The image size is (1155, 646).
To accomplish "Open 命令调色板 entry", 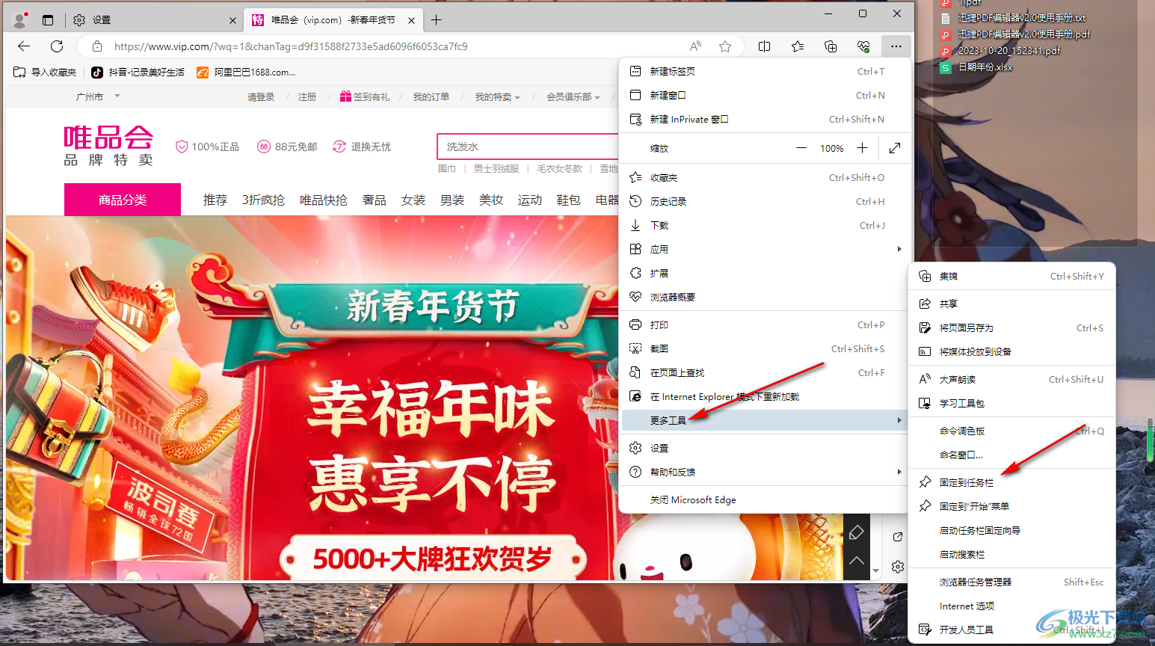I will [1011, 431].
